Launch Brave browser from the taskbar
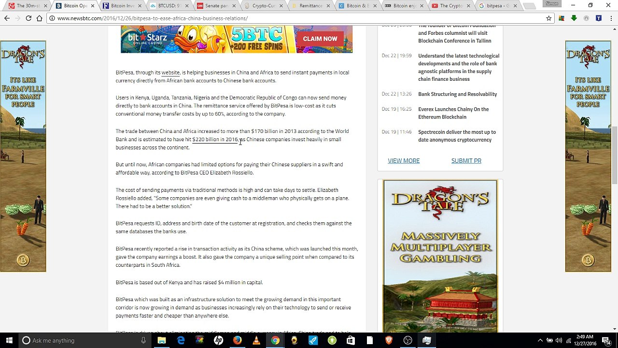This screenshot has width=618, height=348. point(389,340)
